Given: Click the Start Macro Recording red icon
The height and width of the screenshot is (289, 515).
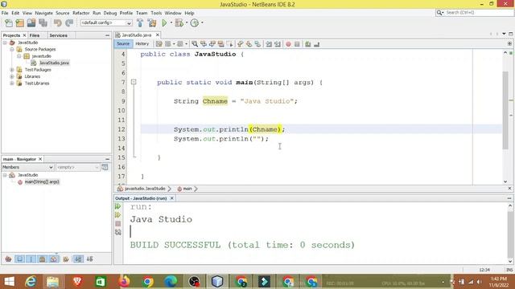Looking at the screenshot, I should click(x=288, y=44).
